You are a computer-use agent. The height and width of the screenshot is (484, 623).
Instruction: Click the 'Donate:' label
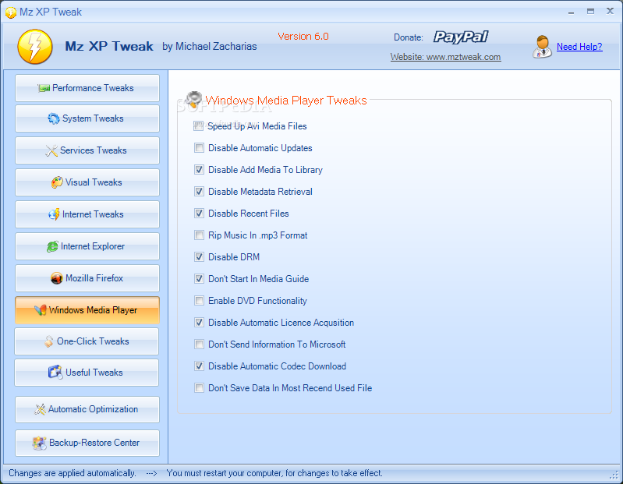(x=409, y=37)
